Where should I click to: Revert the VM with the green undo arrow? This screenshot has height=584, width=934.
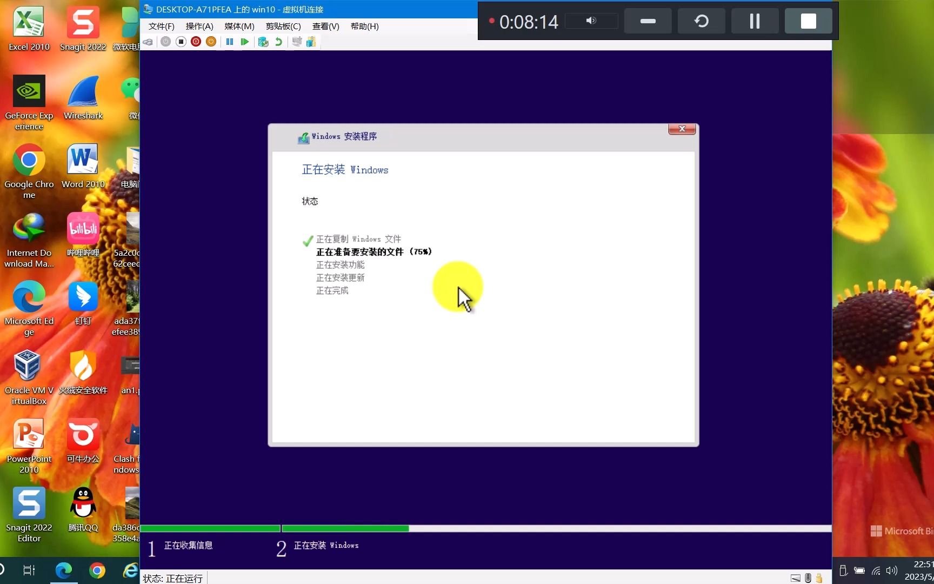point(279,42)
